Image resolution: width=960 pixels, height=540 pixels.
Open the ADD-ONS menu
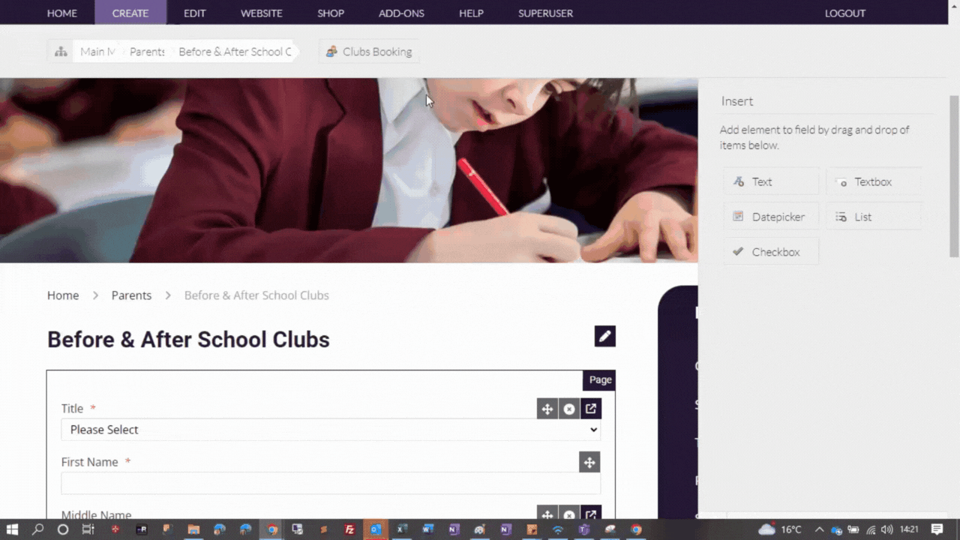[401, 13]
